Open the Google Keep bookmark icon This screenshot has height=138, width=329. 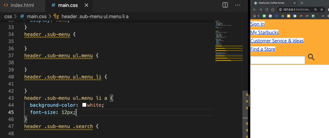[x=288, y=16]
